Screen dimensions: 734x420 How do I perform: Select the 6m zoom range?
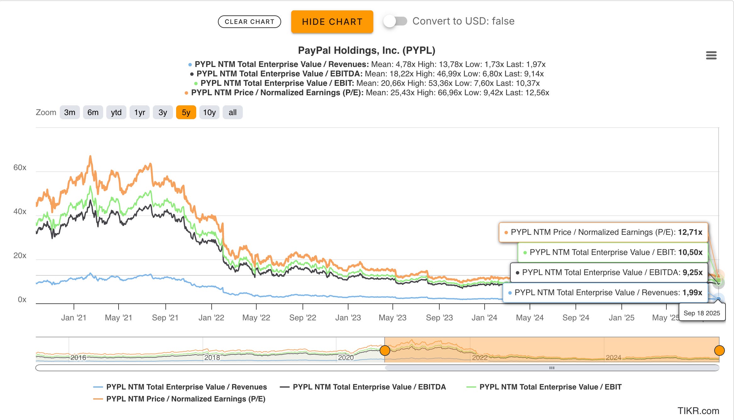click(93, 113)
